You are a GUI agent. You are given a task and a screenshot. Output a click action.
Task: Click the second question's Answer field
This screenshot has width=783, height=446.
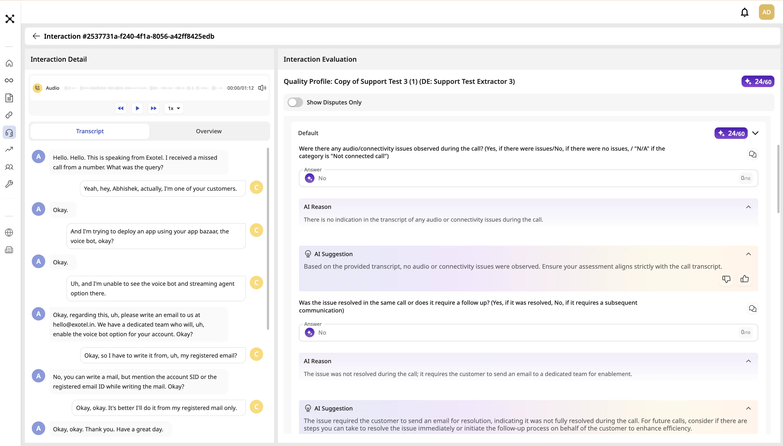pyautogui.click(x=528, y=332)
